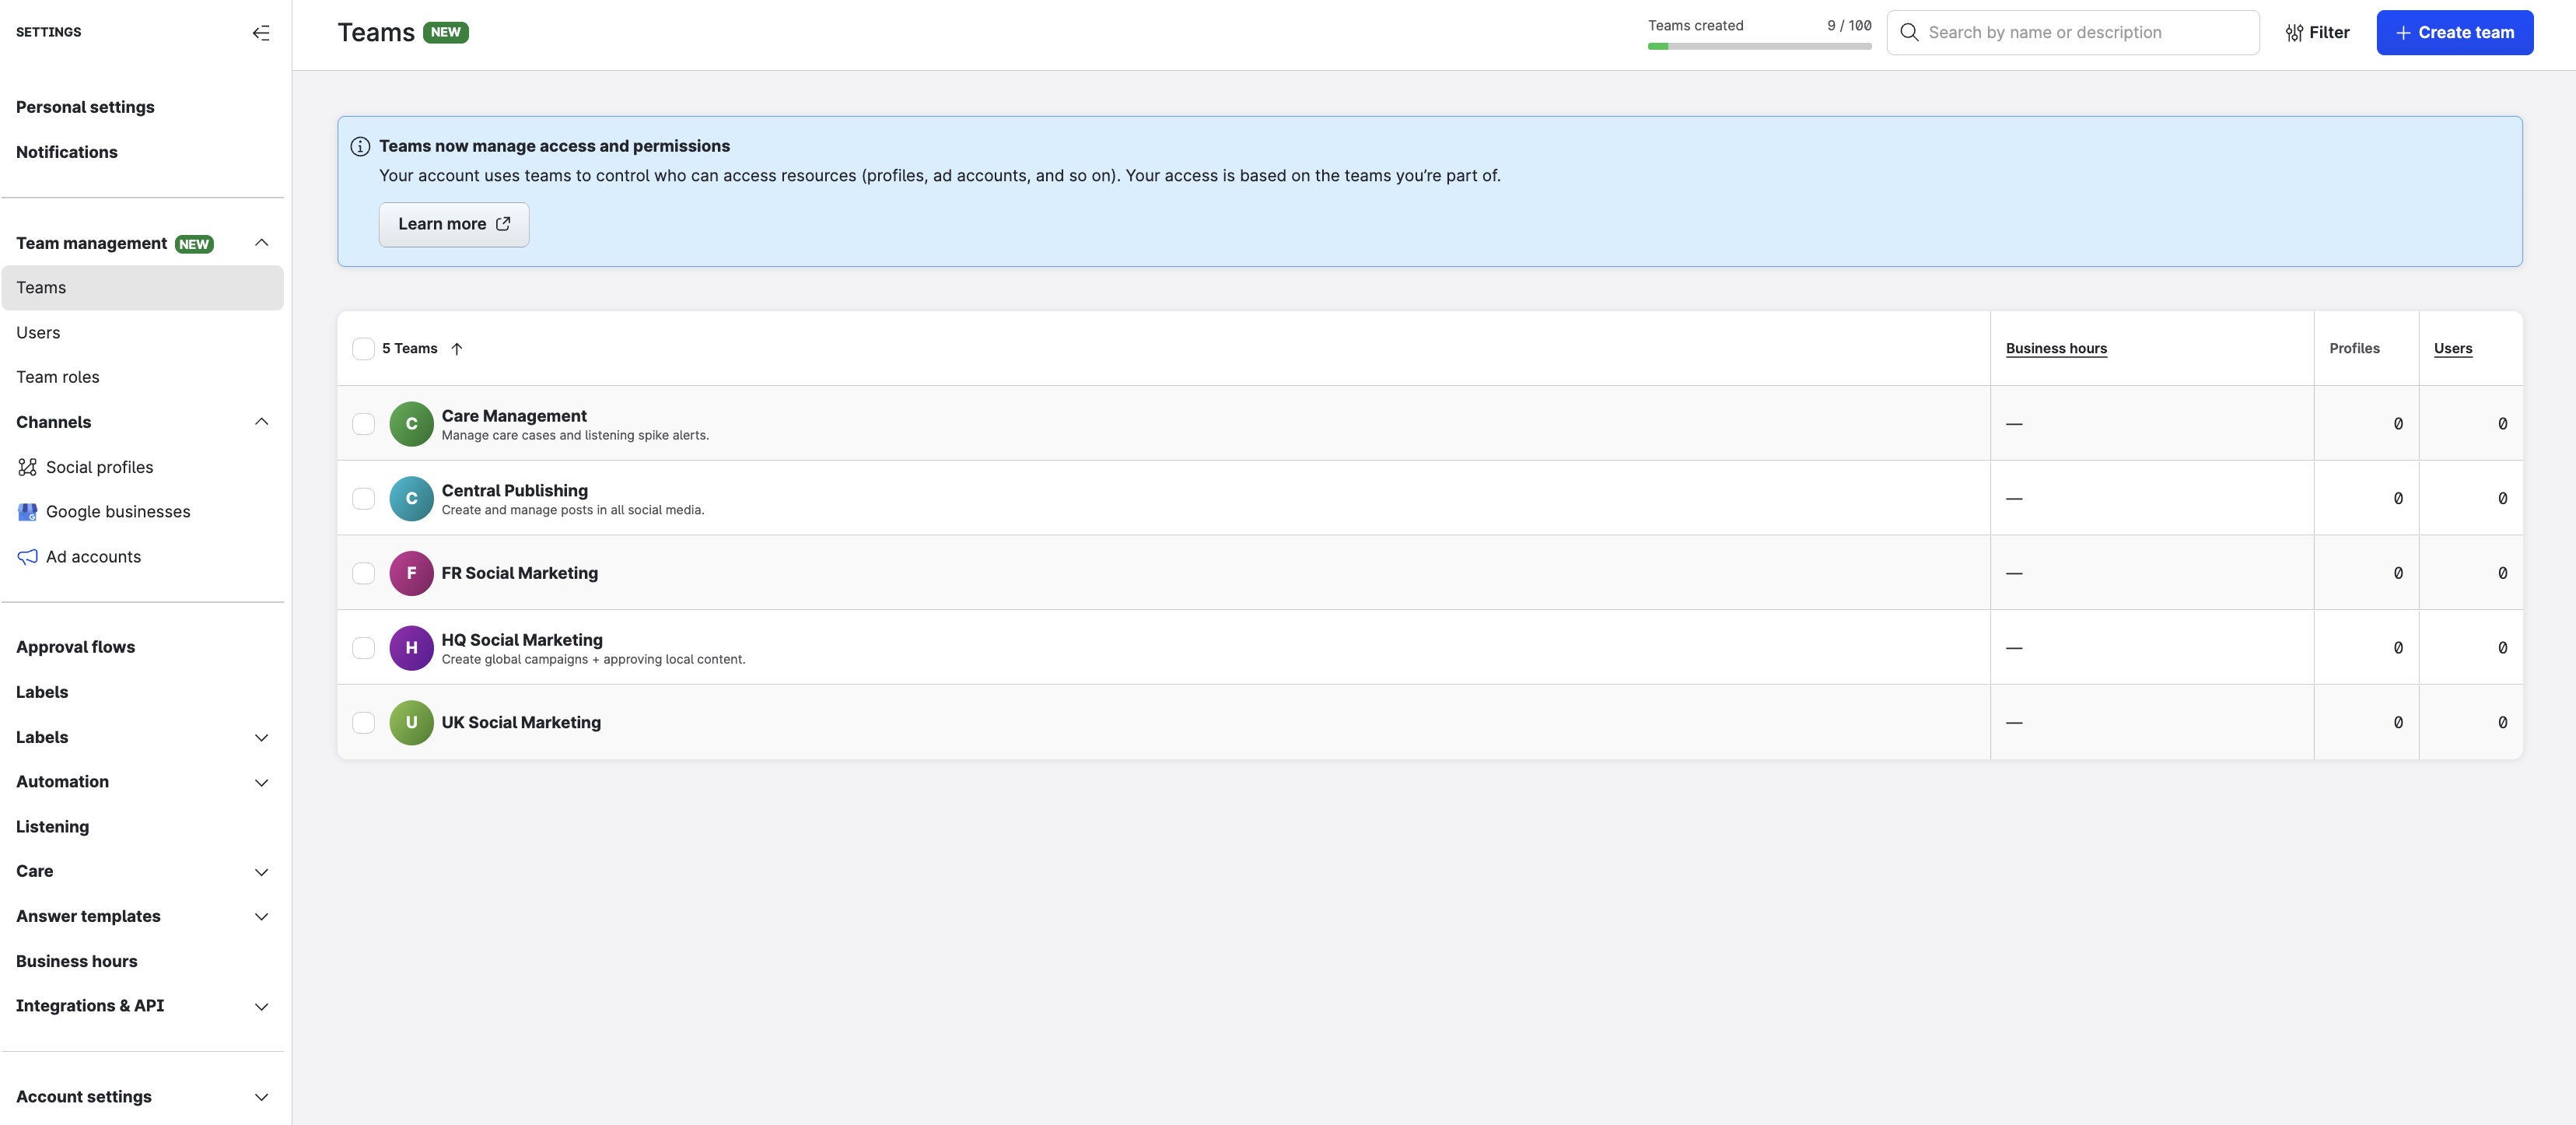Viewport: 2576px width, 1125px height.
Task: Expand the Answer templates section
Action: [262, 917]
